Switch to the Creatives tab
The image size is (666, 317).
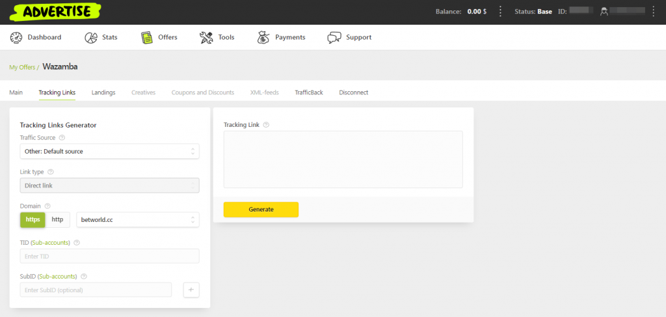pyautogui.click(x=143, y=92)
